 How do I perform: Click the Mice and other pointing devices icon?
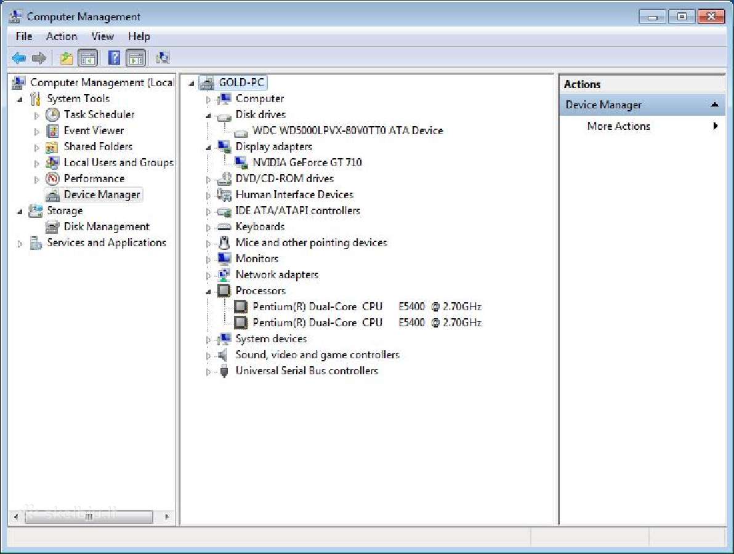[225, 243]
